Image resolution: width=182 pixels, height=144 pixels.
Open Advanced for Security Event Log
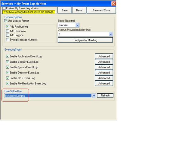click(104, 62)
